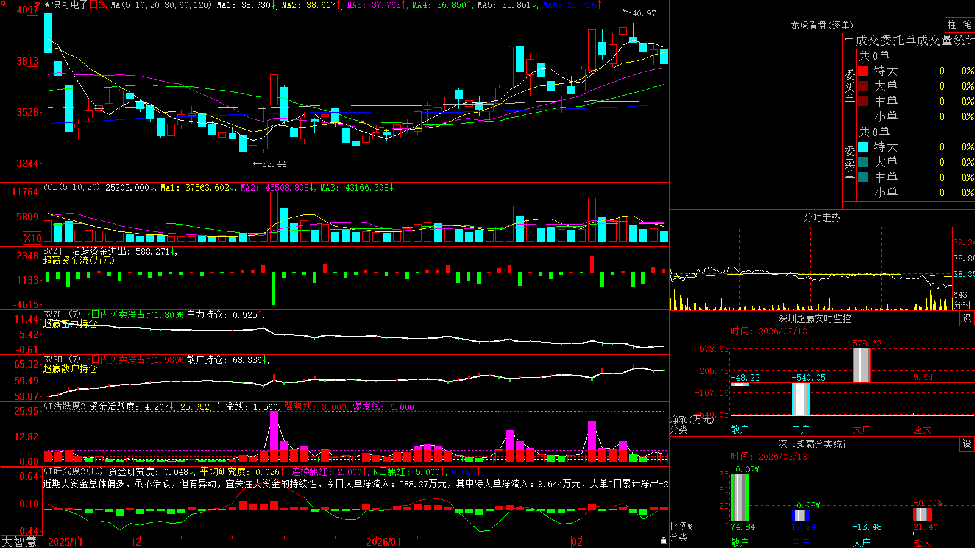Click the star icon before 快可电子
Image resolution: width=975 pixels, height=548 pixels.
pos(48,5)
